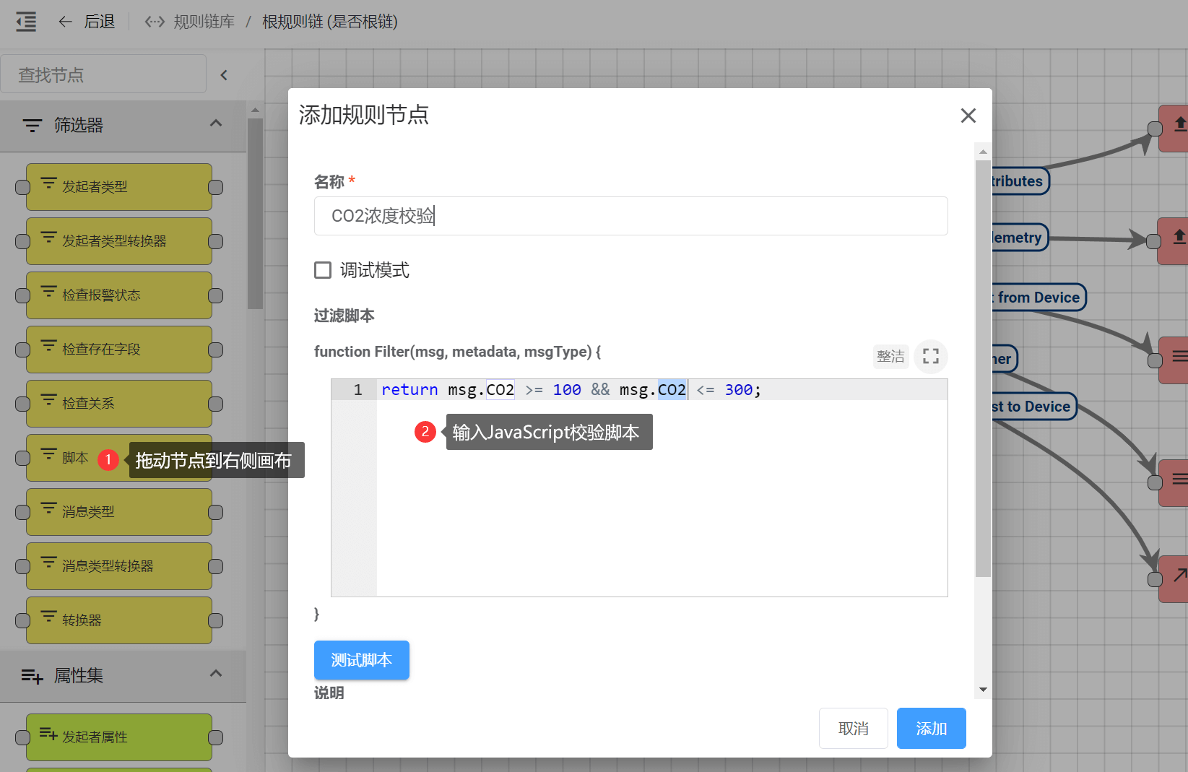The height and width of the screenshot is (772, 1188).
Task: Close the 添加规则节点 dialog
Action: [x=968, y=116]
